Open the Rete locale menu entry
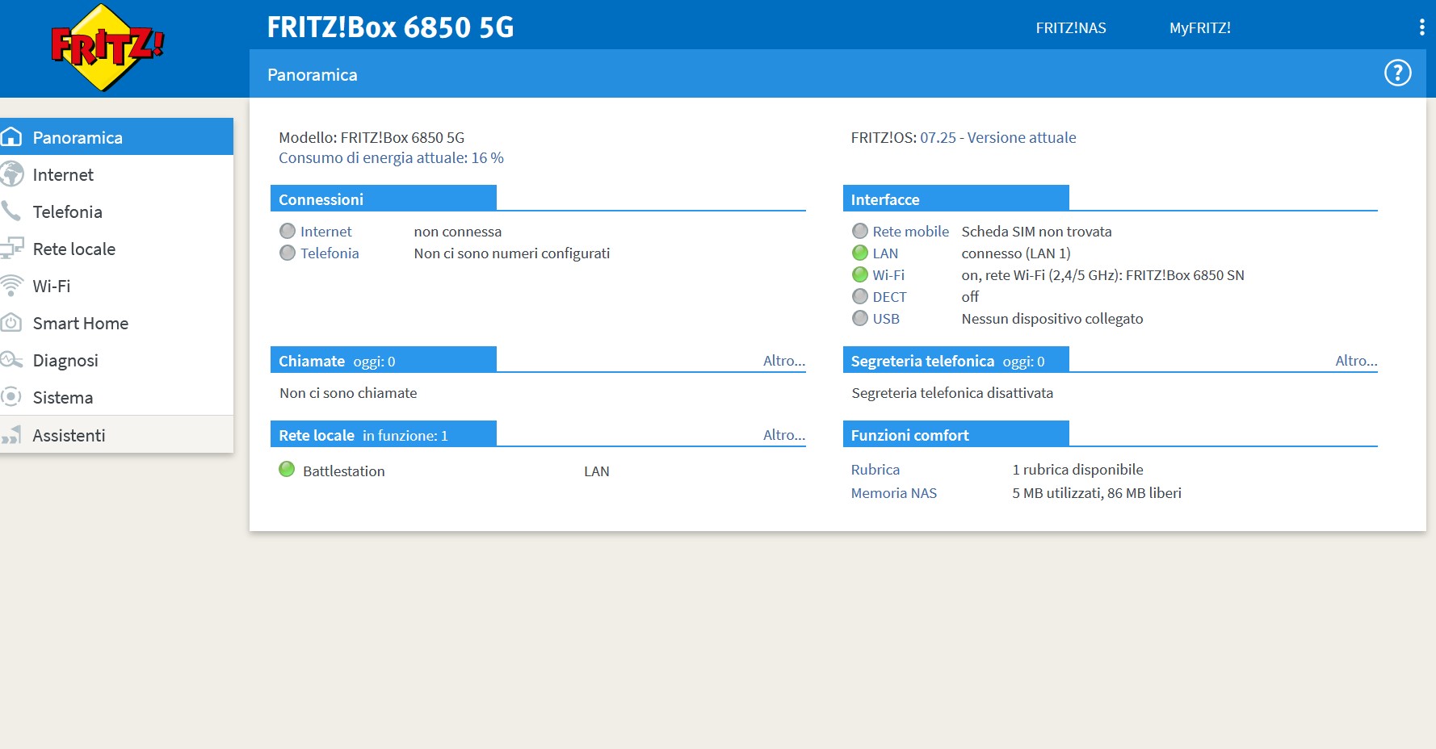The width and height of the screenshot is (1436, 749). point(116,249)
